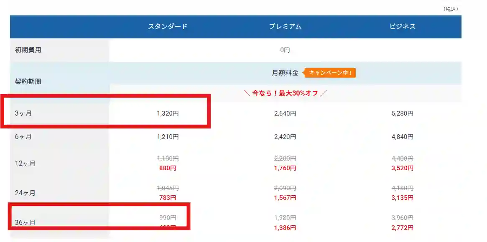Viewport: 487px width, 242px height.
Task: Click the プレミアム plan column header
Action: point(285,27)
